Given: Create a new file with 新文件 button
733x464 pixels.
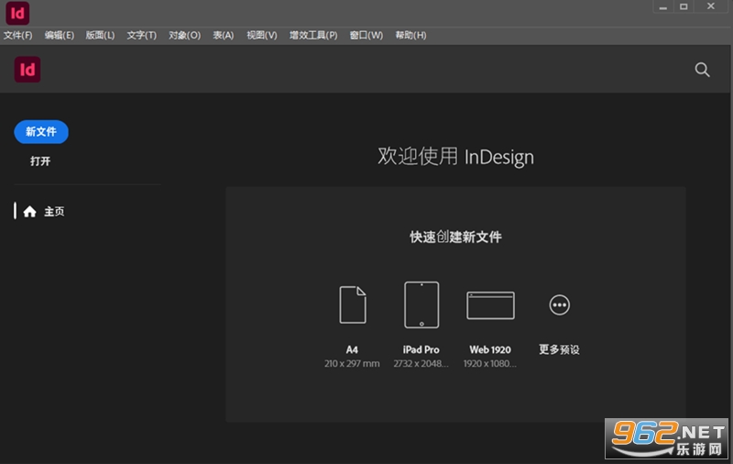Looking at the screenshot, I should click(41, 132).
